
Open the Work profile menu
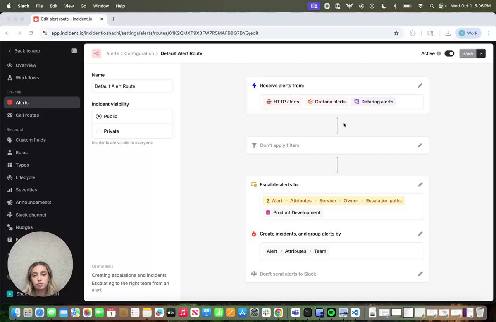tap(468, 33)
